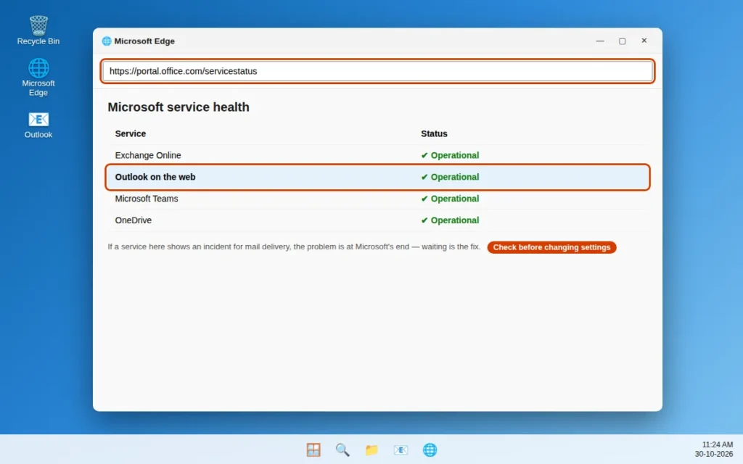Click the 'Check before changing settings' badge
The height and width of the screenshot is (464, 743).
point(551,247)
